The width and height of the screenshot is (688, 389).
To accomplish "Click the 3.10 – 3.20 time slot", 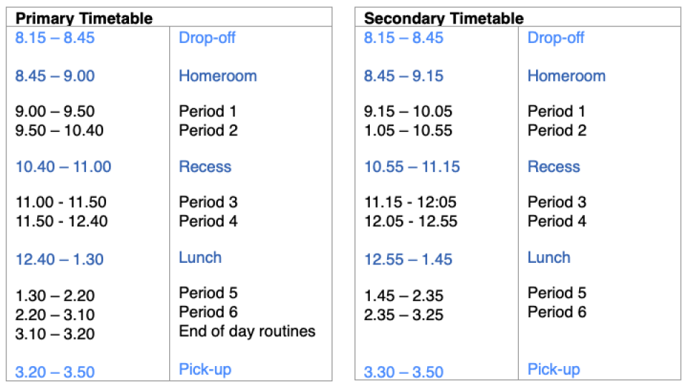I will tap(54, 334).
